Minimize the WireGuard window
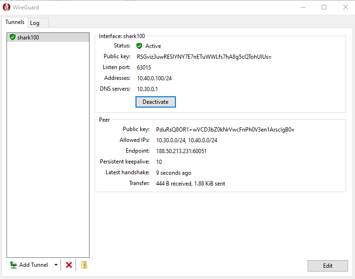The image size is (355, 279). 303,7
